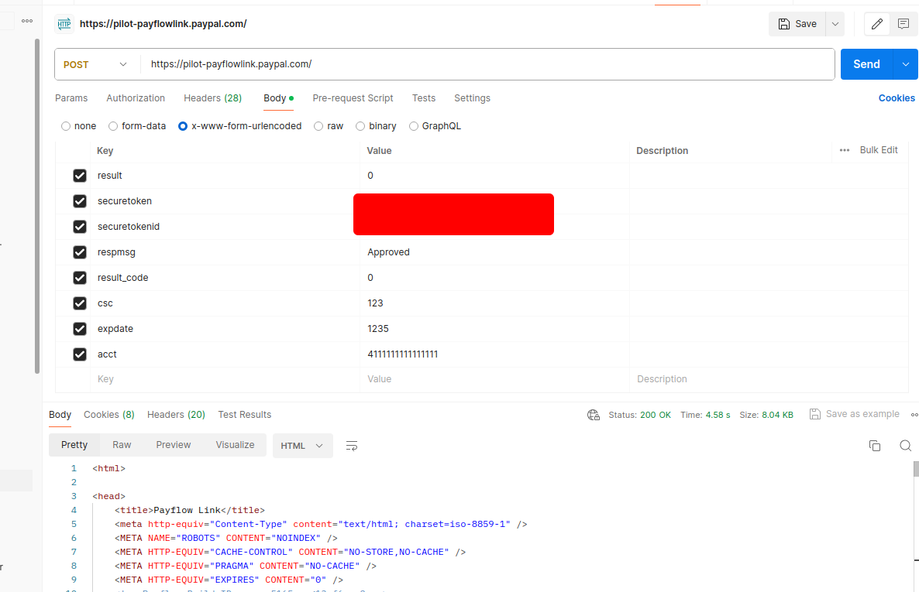
Task: Click the pencil edit icon
Action: tap(877, 24)
